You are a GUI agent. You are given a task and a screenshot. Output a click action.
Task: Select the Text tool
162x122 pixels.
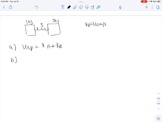(x=63, y=7)
